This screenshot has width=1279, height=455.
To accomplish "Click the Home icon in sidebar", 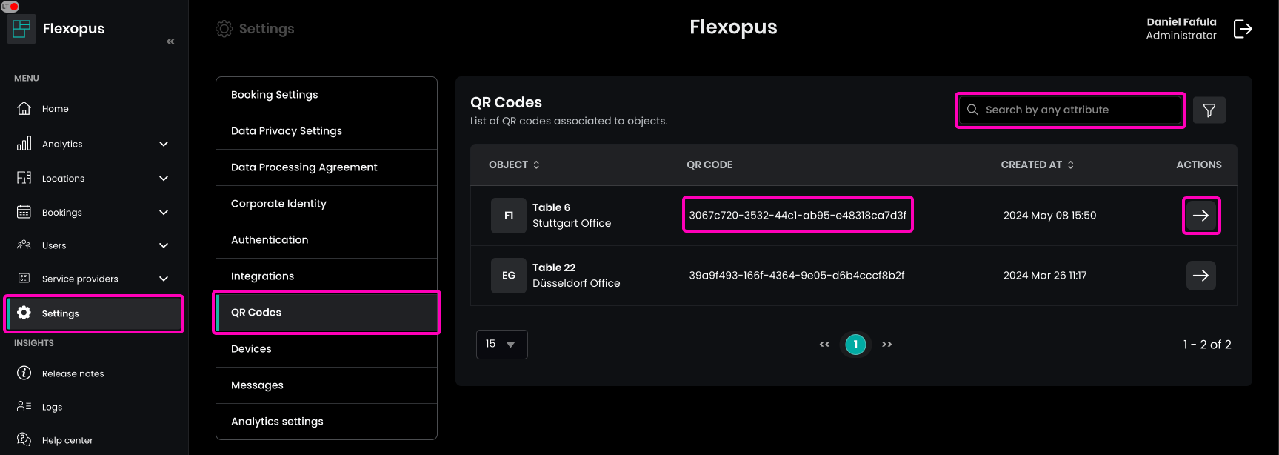I will tap(24, 108).
